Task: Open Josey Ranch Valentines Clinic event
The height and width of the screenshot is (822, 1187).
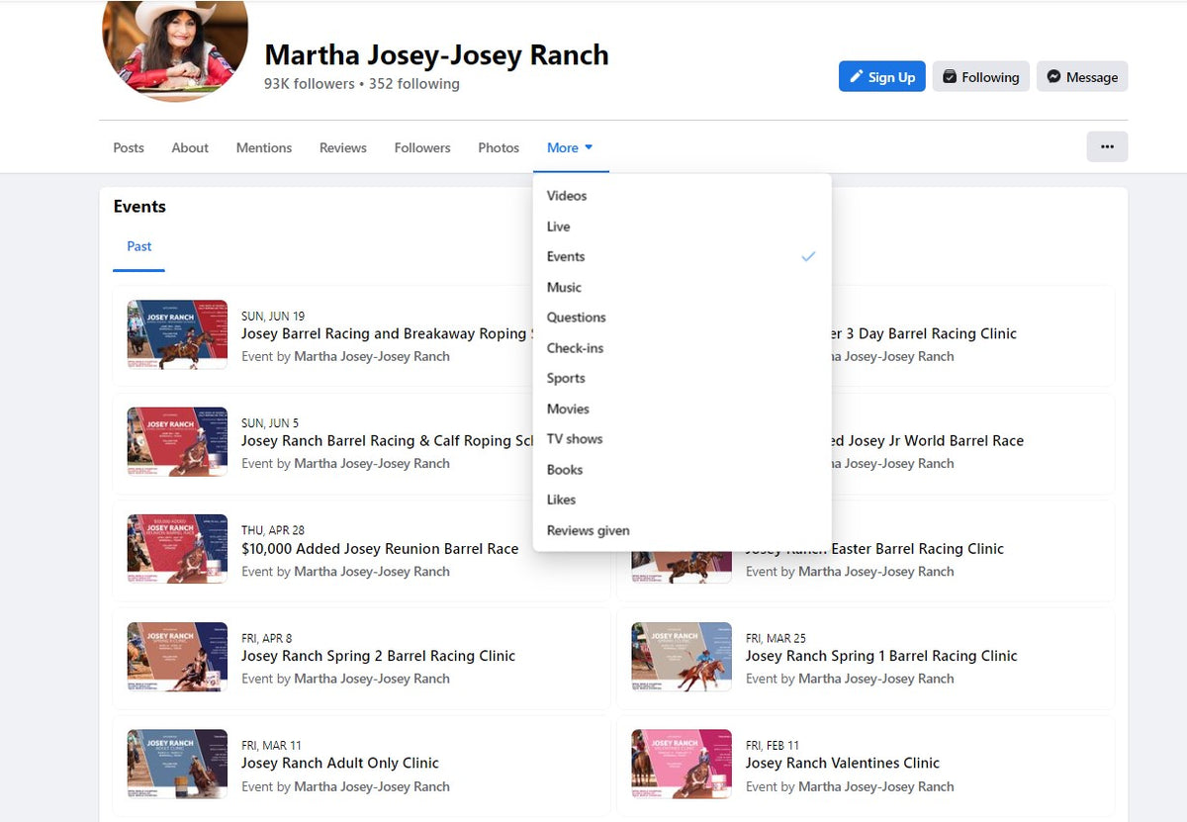Action: click(843, 763)
